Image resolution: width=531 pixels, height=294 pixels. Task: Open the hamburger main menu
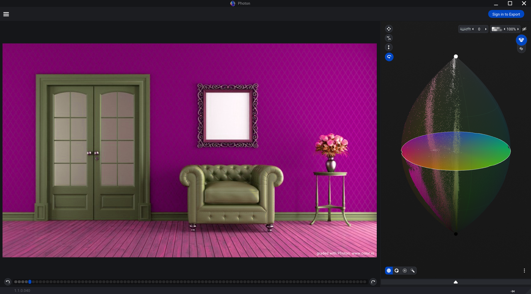(6, 14)
